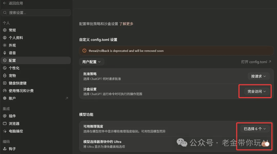Open the 完全访问 sandbox dropdown
Viewport: 277px width, 154px height.
[257, 91]
